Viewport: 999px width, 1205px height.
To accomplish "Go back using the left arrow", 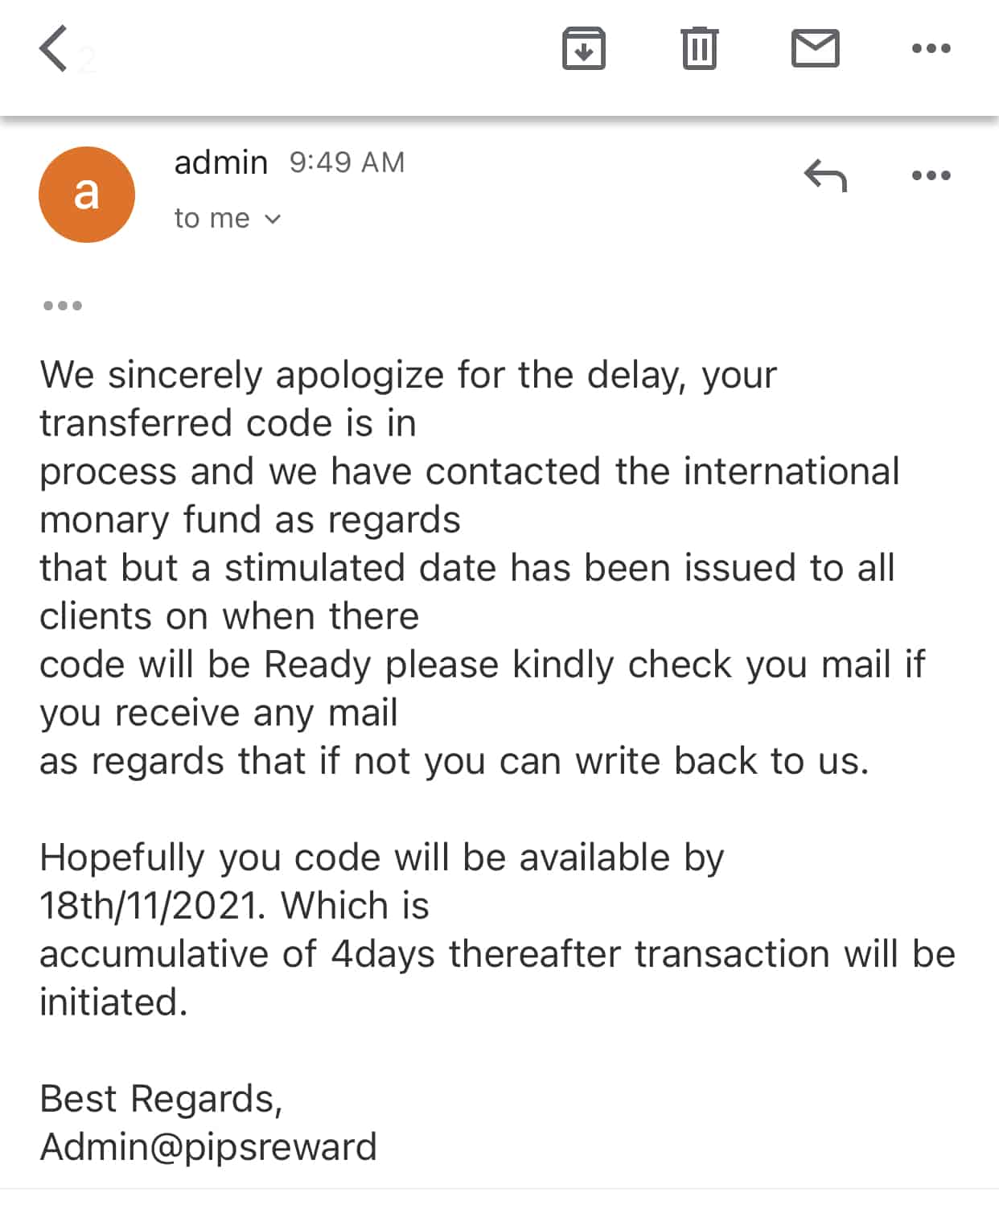I will pos(53,48).
